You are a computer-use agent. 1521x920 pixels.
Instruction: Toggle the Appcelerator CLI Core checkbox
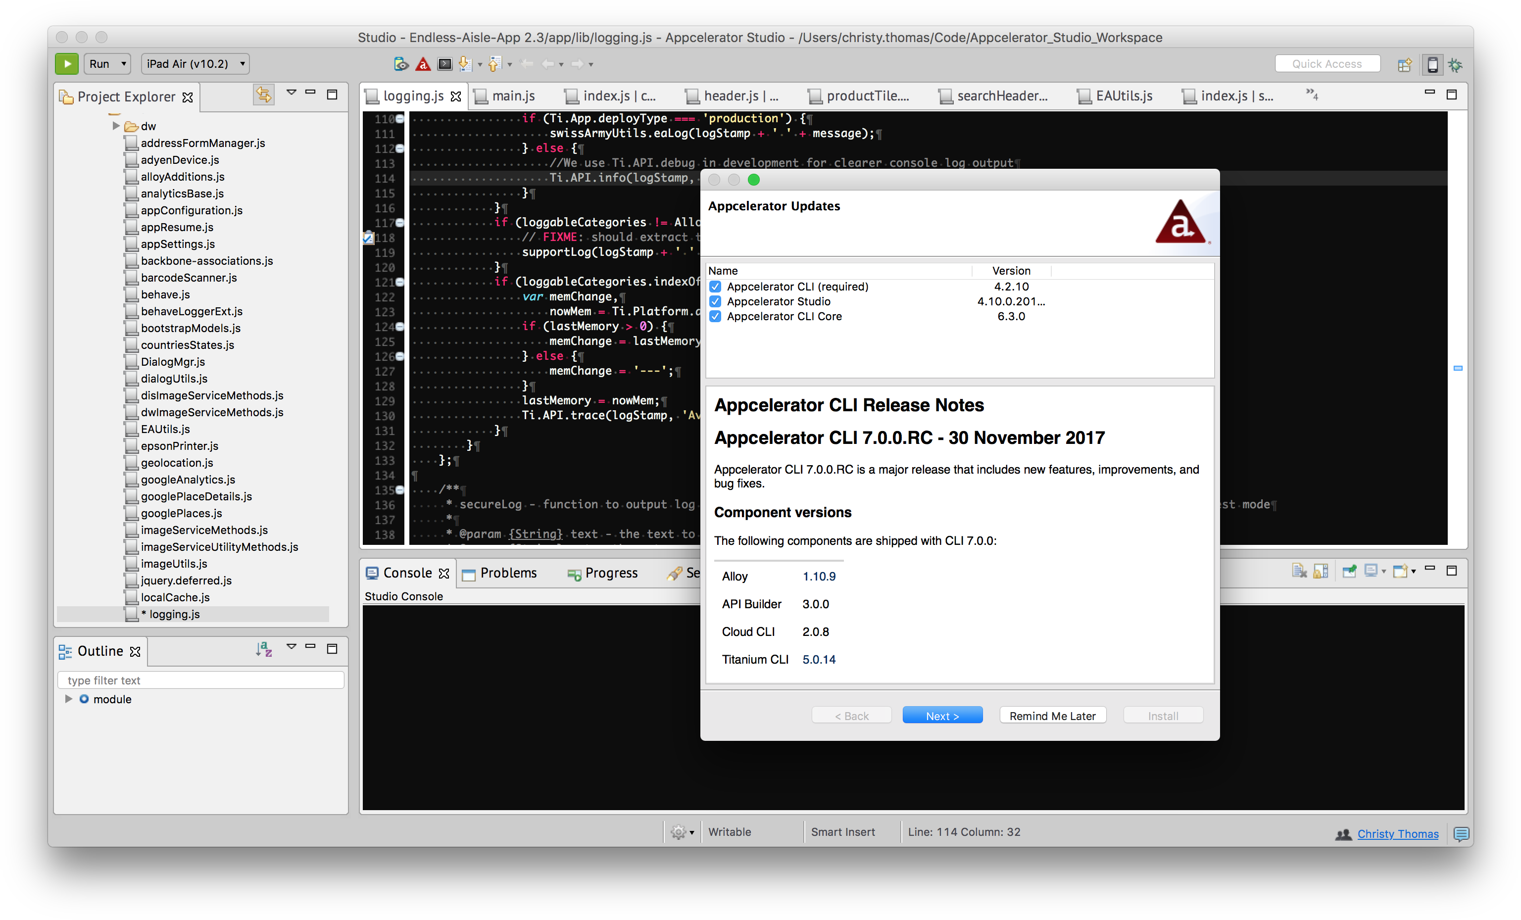tap(715, 317)
